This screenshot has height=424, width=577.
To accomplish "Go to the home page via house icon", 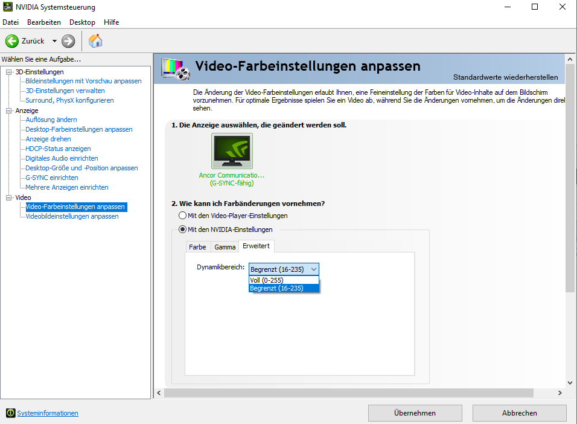I will pyautogui.click(x=95, y=41).
